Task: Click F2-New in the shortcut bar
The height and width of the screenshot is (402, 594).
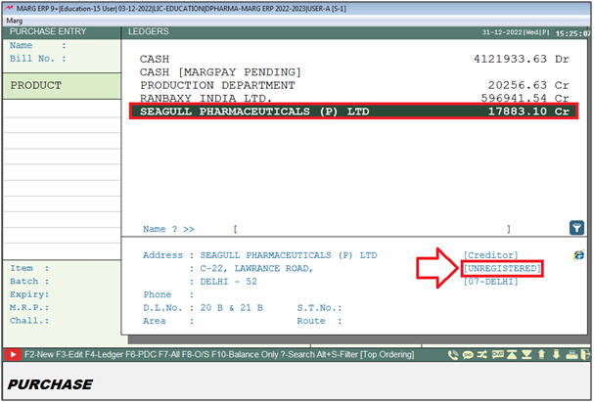Action: (x=39, y=355)
